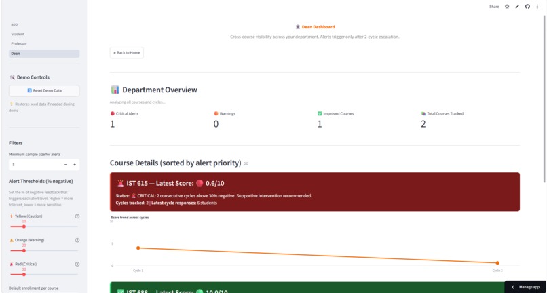This screenshot has width=547, height=293.
Task: Click the Share button in top bar
Action: coord(494,7)
